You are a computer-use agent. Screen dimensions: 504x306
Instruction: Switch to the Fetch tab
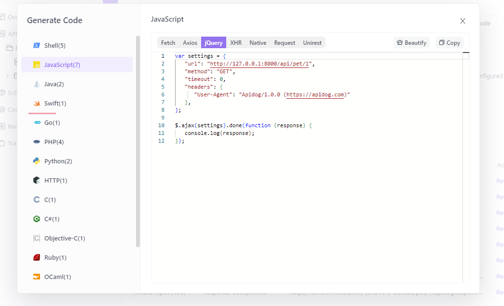tap(168, 43)
